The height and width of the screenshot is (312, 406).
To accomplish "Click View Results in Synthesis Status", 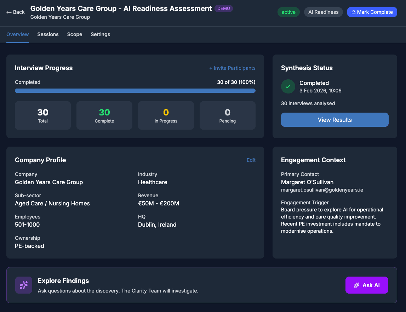I will (x=334, y=120).
